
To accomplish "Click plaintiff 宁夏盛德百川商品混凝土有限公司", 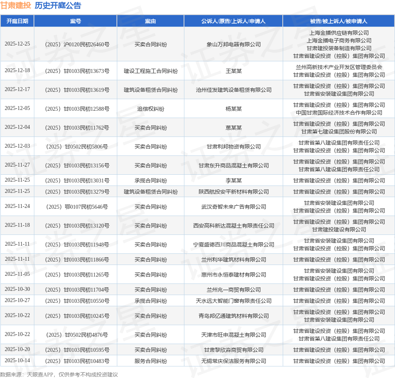I will coord(233,245).
